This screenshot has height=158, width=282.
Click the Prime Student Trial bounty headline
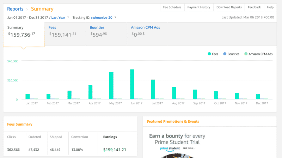177,139
